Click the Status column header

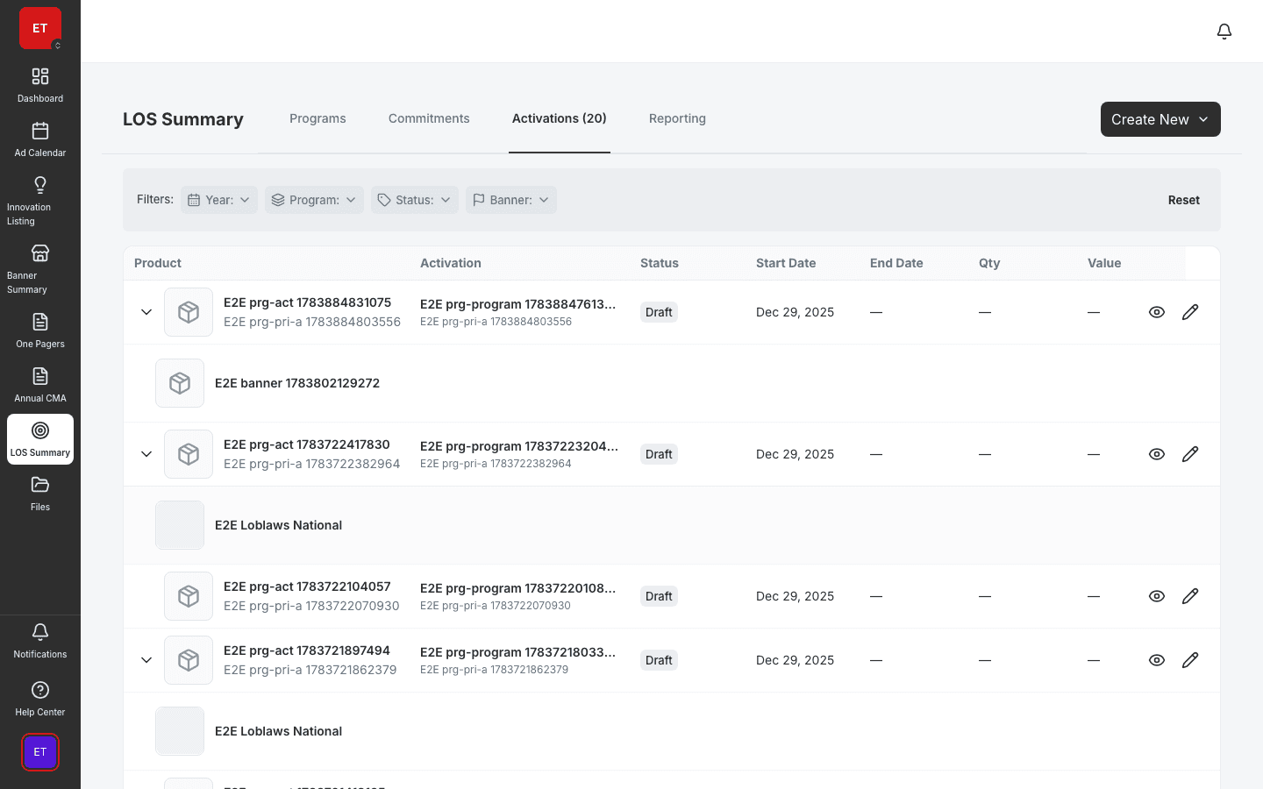pyautogui.click(x=660, y=263)
